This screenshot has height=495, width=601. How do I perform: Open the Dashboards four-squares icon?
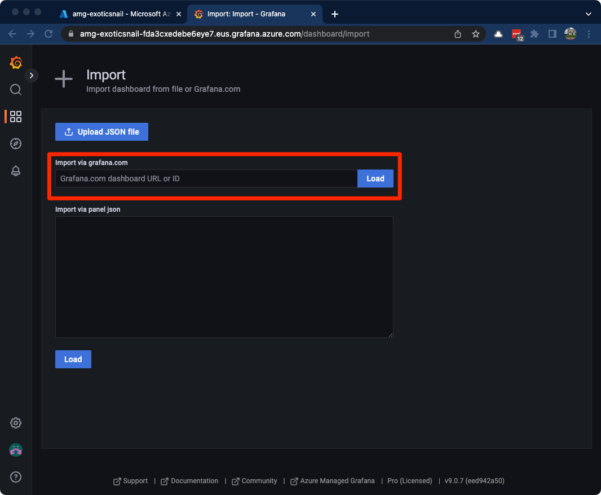(16, 117)
